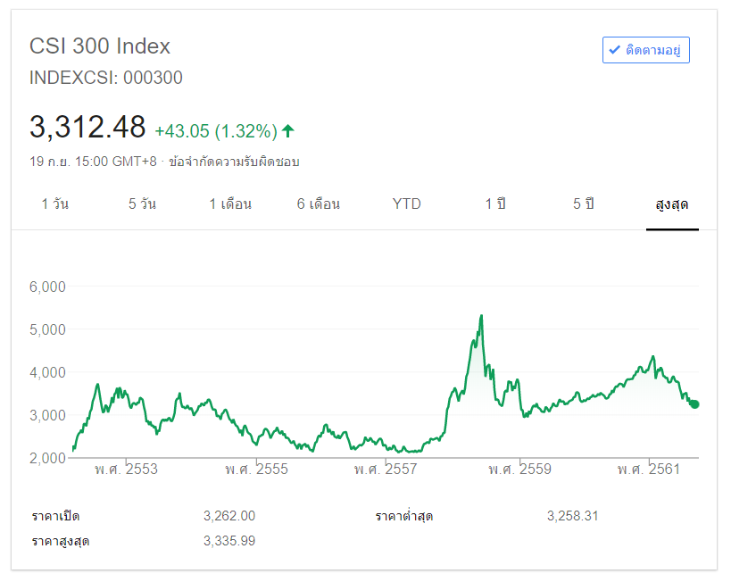Click the ราคาเปิด value 3,262.00

(229, 516)
